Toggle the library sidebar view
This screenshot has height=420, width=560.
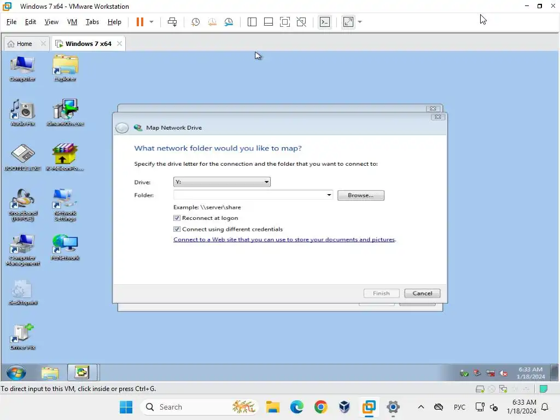252,22
